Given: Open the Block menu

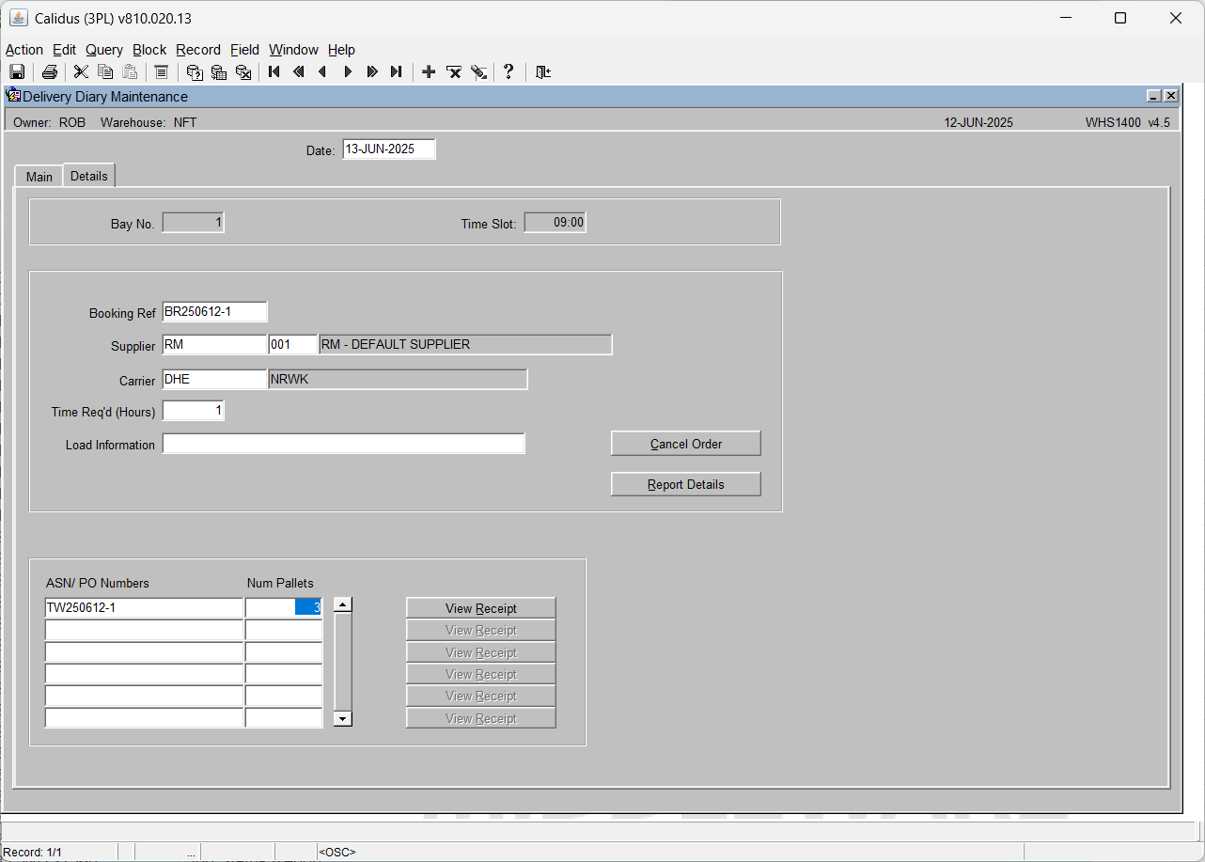Looking at the screenshot, I should (x=149, y=50).
